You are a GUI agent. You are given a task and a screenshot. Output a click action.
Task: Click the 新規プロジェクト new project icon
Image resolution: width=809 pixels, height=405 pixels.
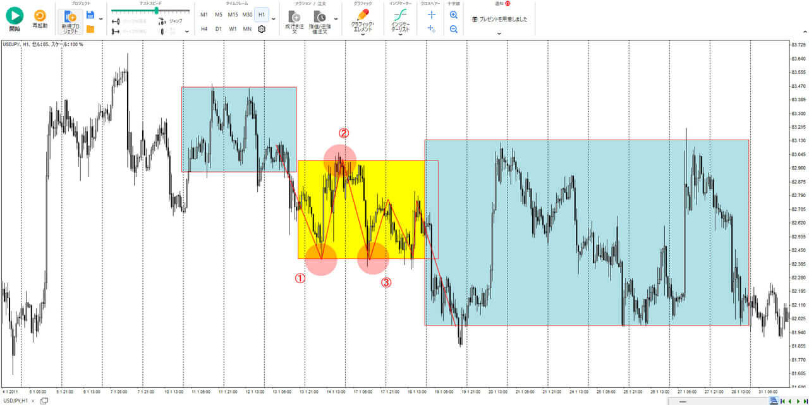click(70, 21)
